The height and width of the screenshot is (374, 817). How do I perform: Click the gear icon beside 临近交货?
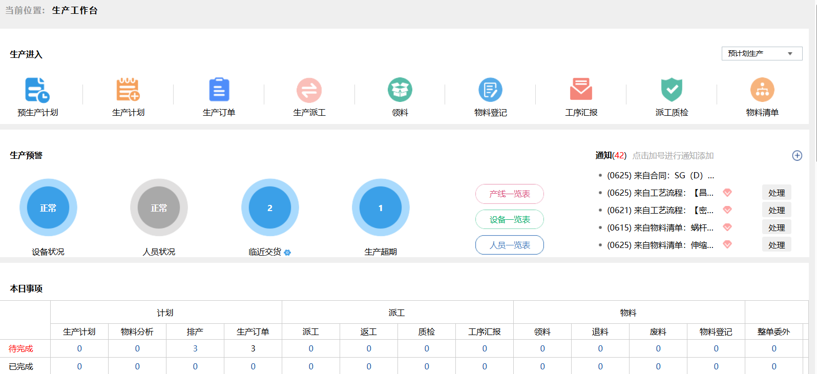click(287, 253)
